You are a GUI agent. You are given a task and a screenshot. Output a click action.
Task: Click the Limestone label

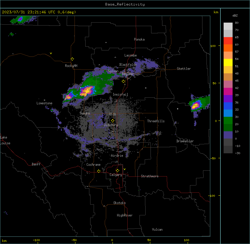44,103
